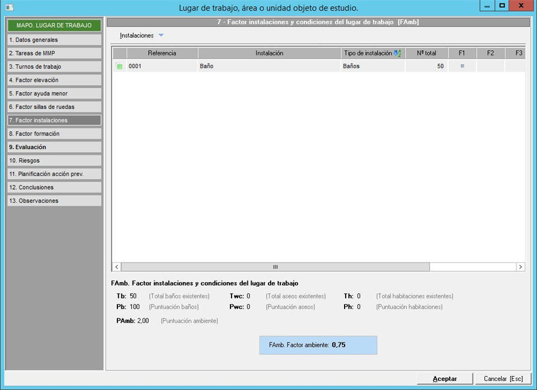Click the application icon in the title bar
This screenshot has height=390, width=537.
pyautogui.click(x=9, y=7)
